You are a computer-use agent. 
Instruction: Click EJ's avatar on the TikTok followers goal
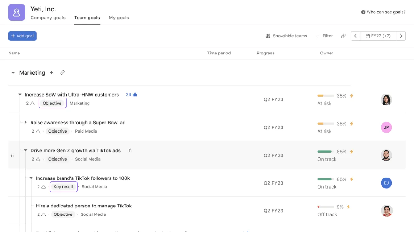coord(386,183)
